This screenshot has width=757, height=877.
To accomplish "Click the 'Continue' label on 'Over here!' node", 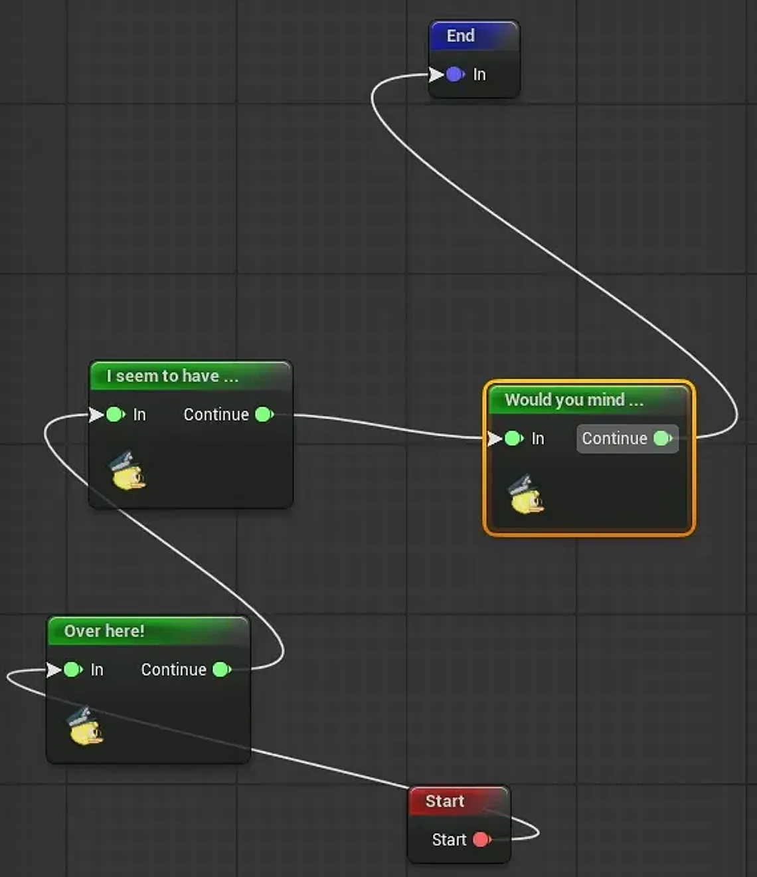I will [173, 670].
